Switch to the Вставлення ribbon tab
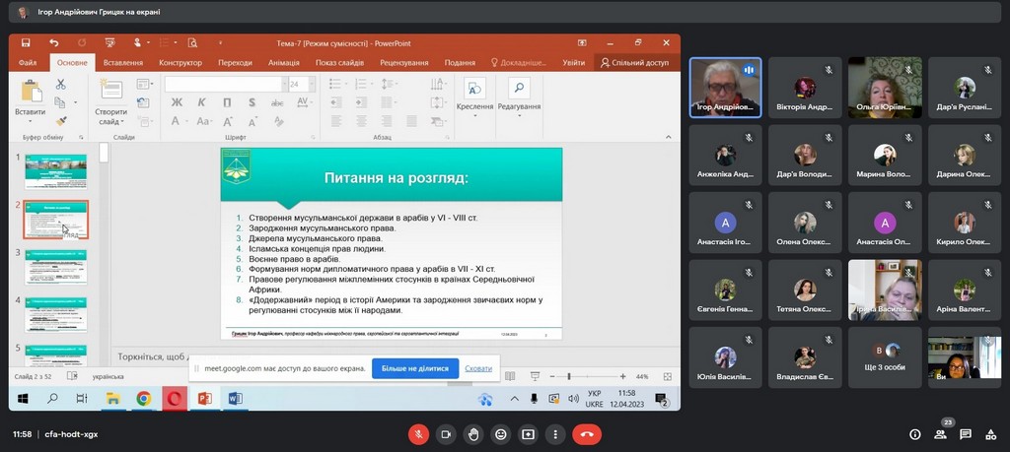Viewport: 1010px width, 452px height. click(x=122, y=62)
